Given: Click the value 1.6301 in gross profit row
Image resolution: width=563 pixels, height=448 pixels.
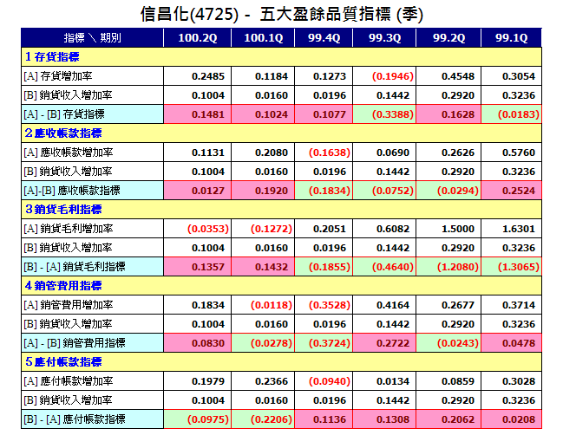Looking at the screenshot, I should (519, 229).
